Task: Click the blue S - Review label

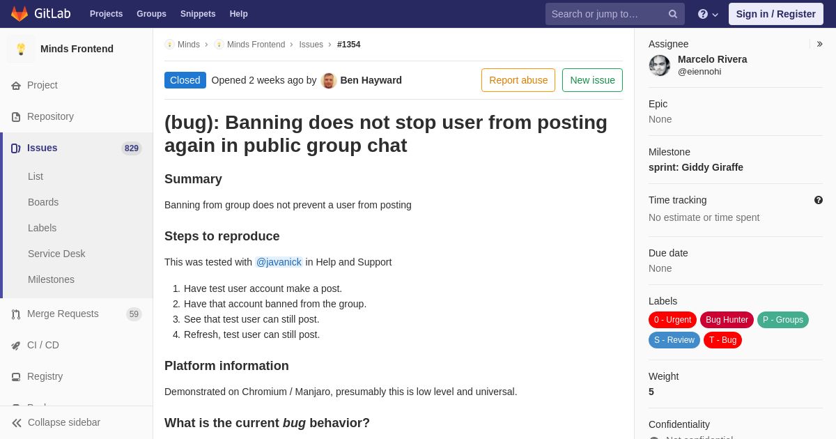Action: coord(674,340)
